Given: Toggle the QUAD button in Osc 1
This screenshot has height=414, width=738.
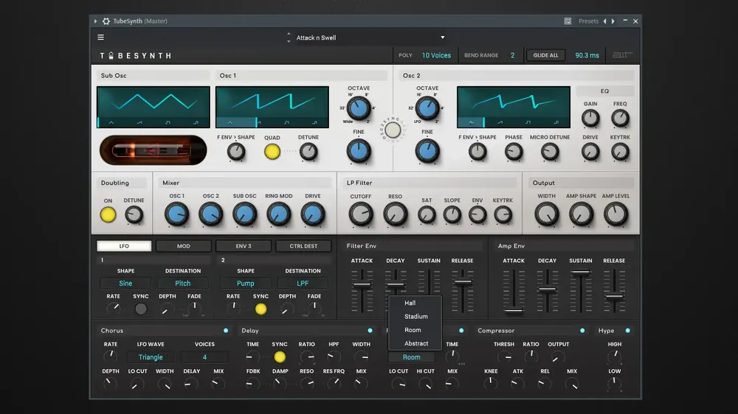Looking at the screenshot, I should point(272,151).
